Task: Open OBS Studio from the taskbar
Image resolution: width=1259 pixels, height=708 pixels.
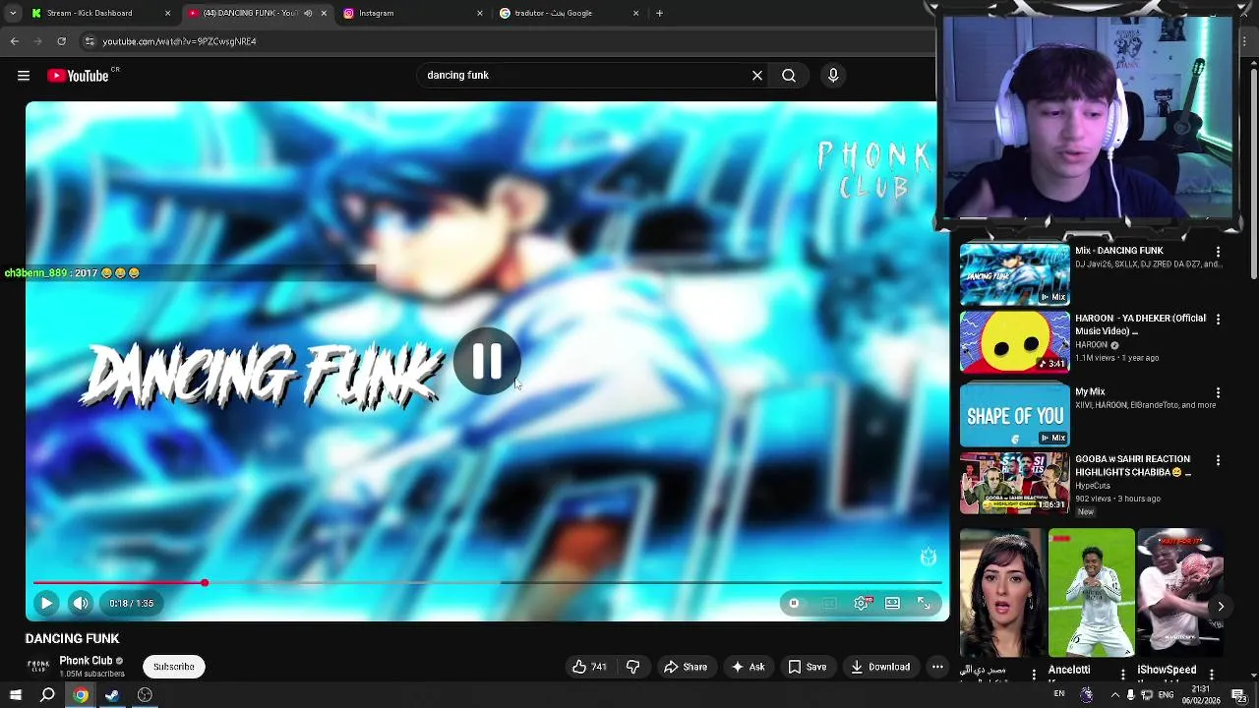Action: [x=145, y=695]
